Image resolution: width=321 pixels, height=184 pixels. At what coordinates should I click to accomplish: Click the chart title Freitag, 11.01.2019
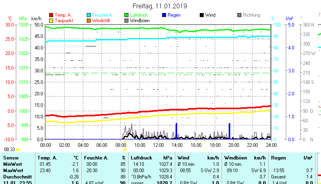pyautogui.click(x=160, y=6)
